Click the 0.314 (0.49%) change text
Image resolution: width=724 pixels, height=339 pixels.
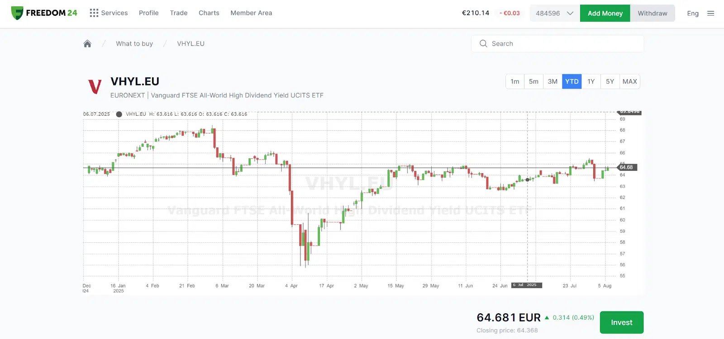573,317
